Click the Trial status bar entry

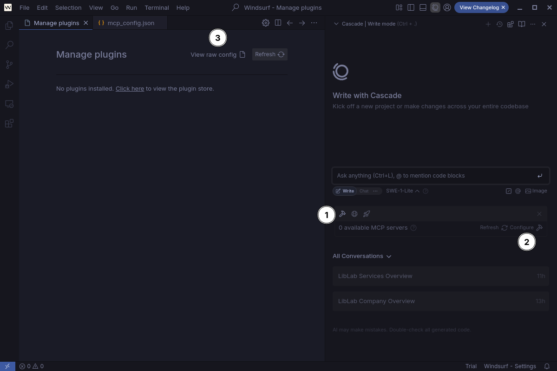click(x=471, y=366)
